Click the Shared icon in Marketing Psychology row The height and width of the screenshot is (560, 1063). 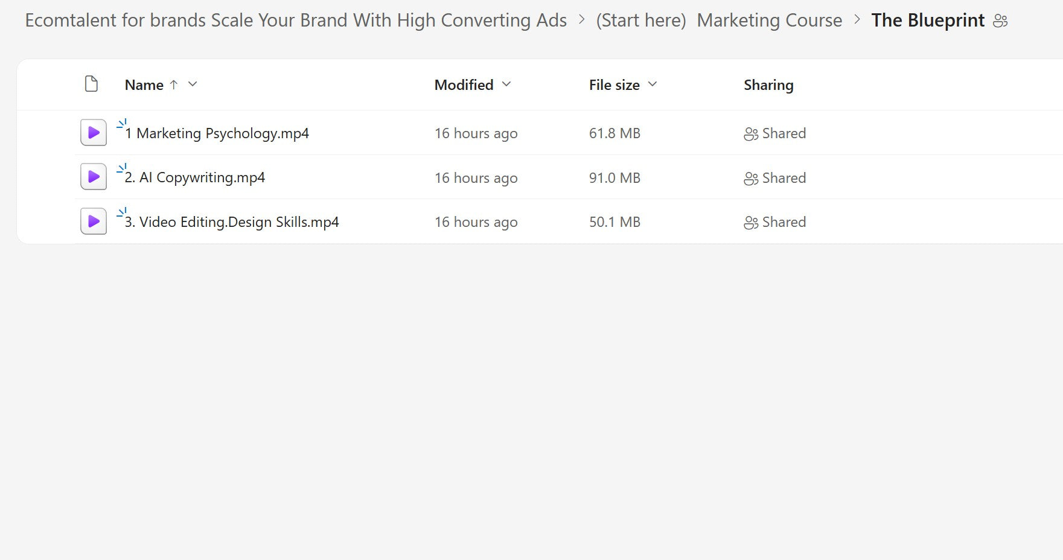click(751, 134)
